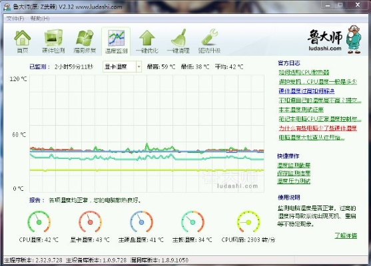Click the Ludashi title bar app icon

[7, 7]
